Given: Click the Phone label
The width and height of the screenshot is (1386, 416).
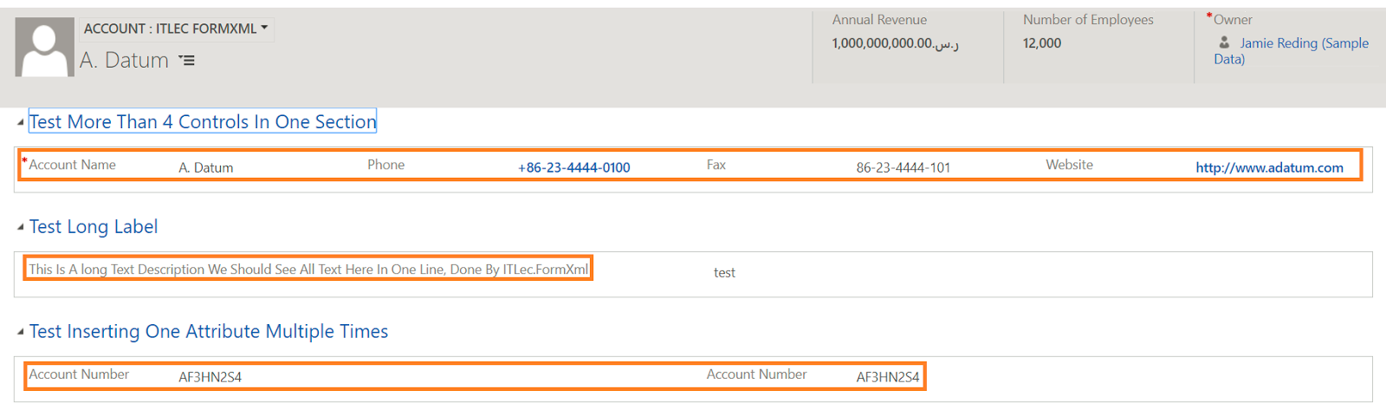Looking at the screenshot, I should (385, 165).
